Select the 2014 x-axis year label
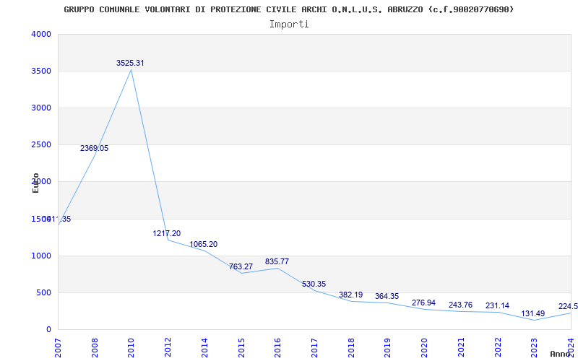 point(204,348)
